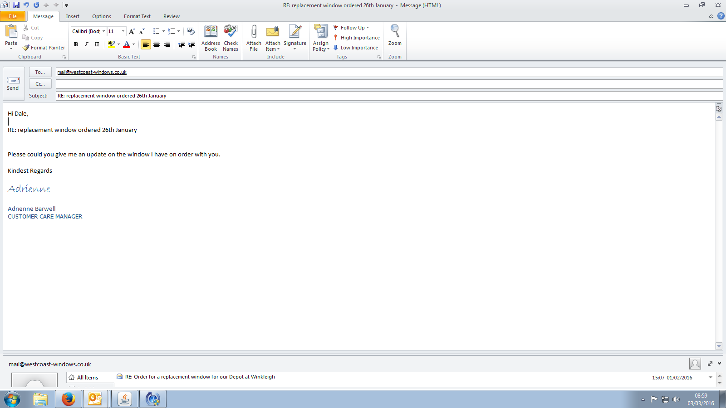Open the Address Book
726x408 pixels.
coord(211,38)
